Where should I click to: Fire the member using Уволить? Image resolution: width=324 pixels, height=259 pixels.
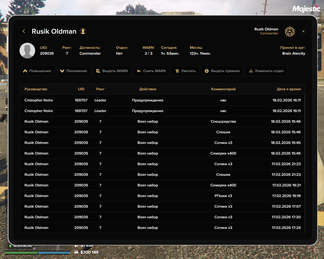pos(185,71)
